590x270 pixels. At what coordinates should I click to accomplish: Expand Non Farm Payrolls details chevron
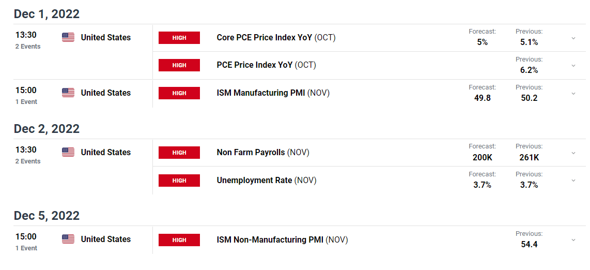point(573,153)
